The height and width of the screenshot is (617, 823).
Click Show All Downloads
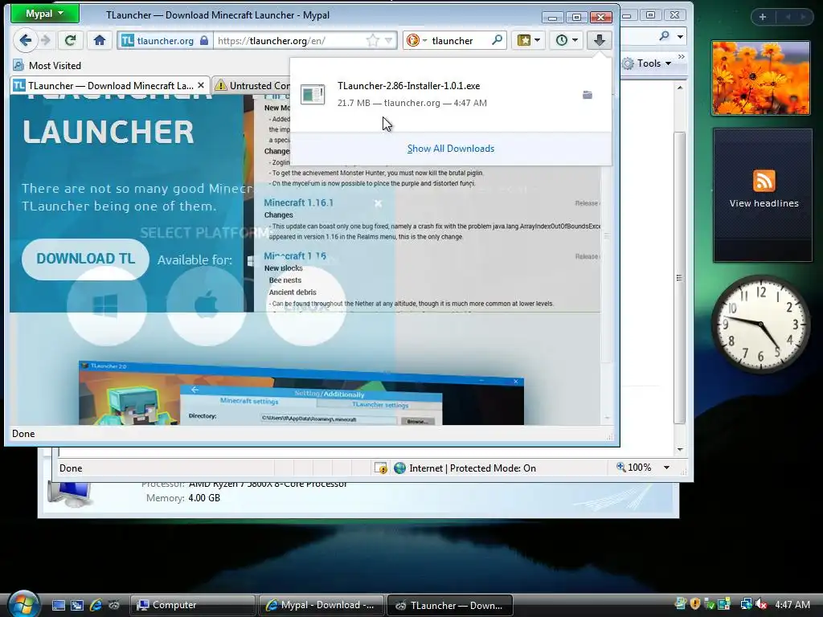coord(451,149)
